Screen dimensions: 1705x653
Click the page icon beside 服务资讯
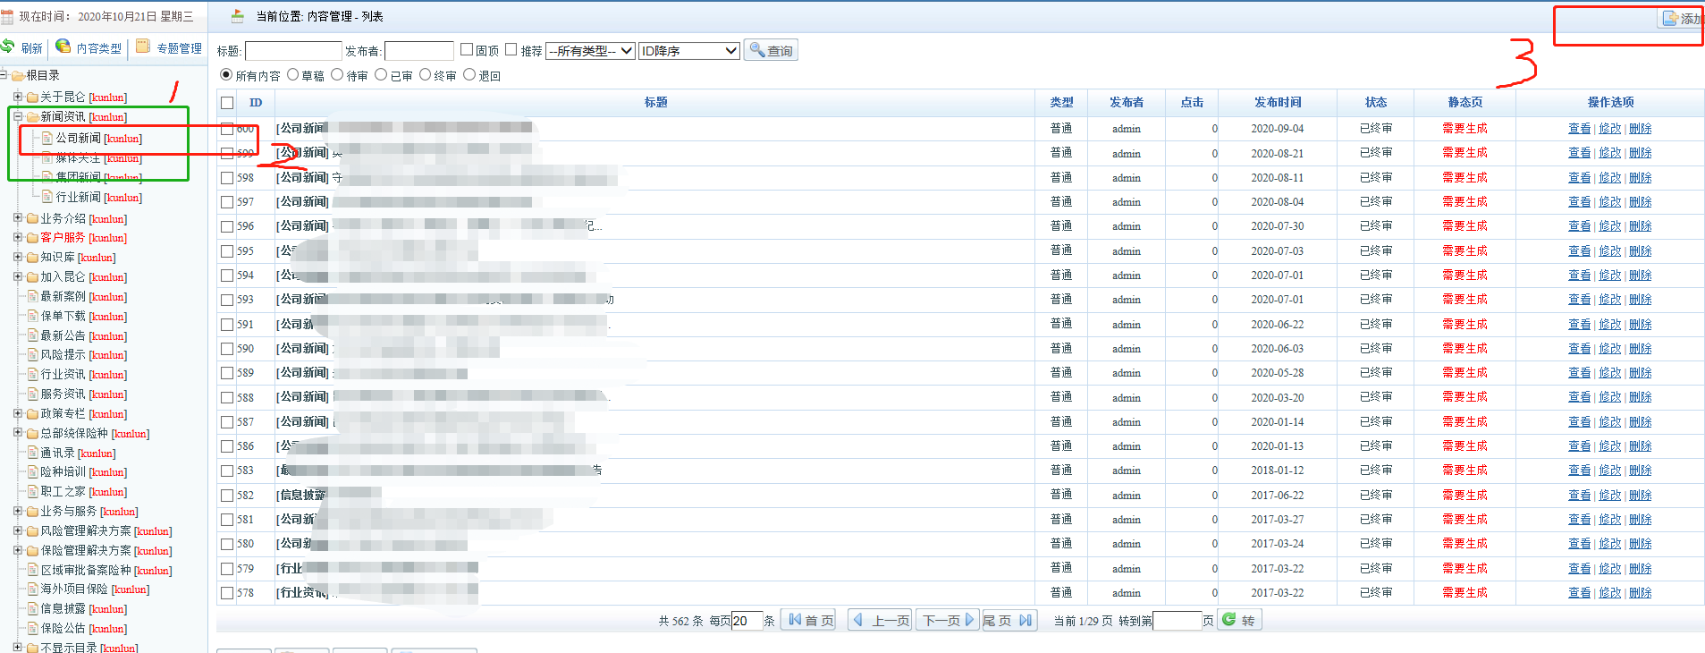point(32,394)
